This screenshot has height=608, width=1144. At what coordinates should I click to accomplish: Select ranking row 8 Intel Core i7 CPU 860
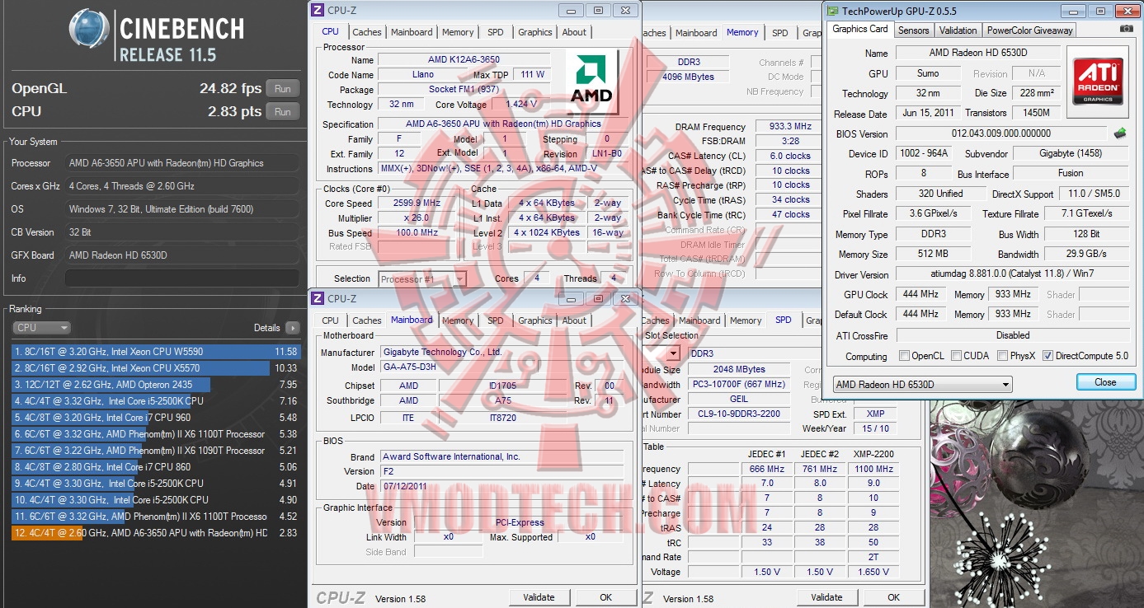(x=155, y=467)
